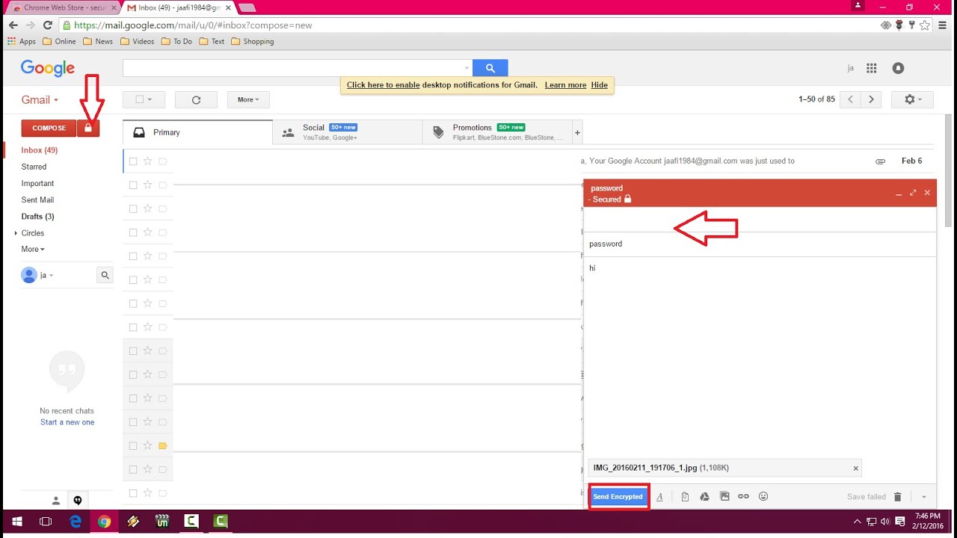
Task: Open the volume control in system tray
Action: coord(884,522)
